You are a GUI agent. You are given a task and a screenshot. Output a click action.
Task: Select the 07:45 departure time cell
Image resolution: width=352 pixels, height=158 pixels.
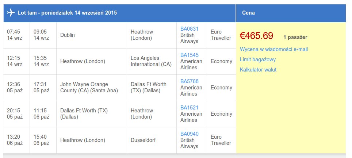(x=16, y=35)
